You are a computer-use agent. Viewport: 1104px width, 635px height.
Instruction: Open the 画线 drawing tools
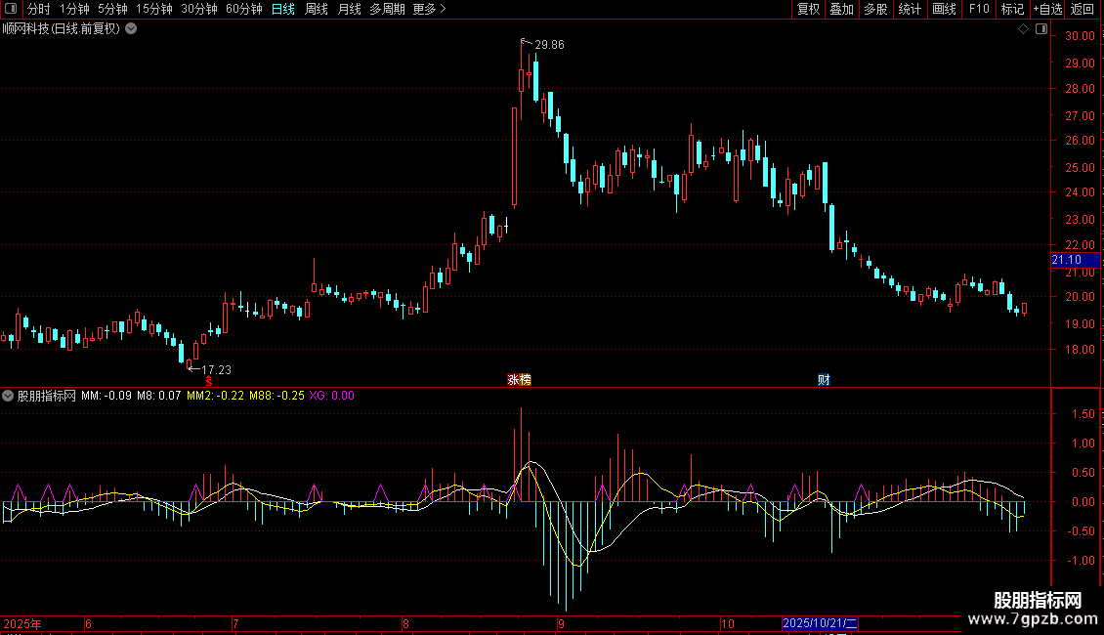(x=944, y=9)
